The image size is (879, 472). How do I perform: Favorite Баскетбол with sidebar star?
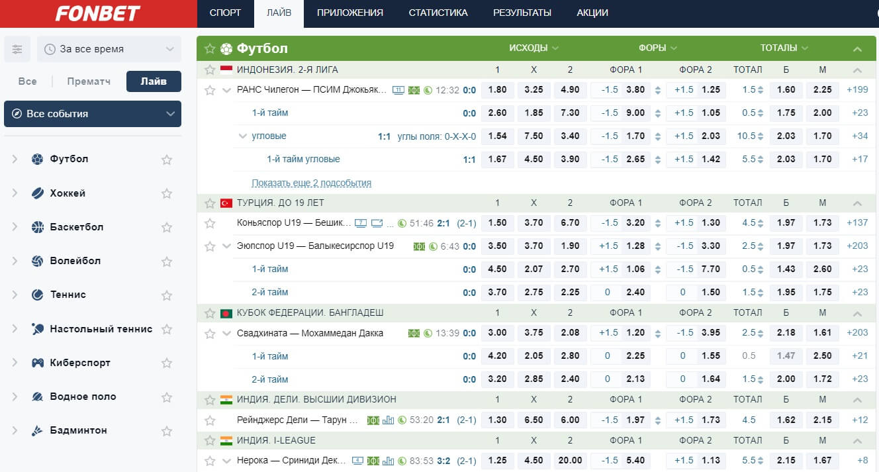(167, 227)
